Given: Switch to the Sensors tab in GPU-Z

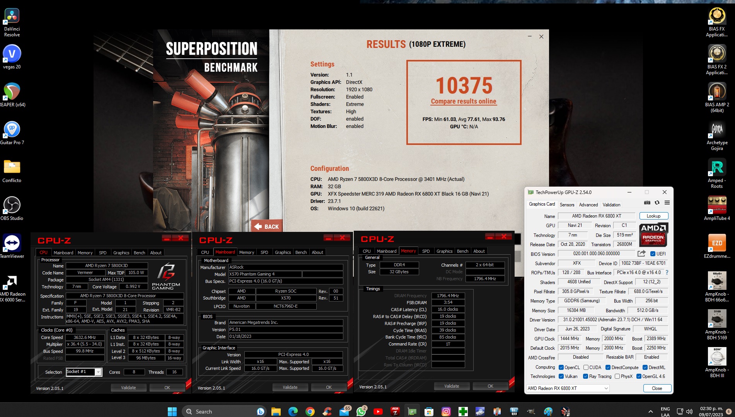Looking at the screenshot, I should click(567, 205).
